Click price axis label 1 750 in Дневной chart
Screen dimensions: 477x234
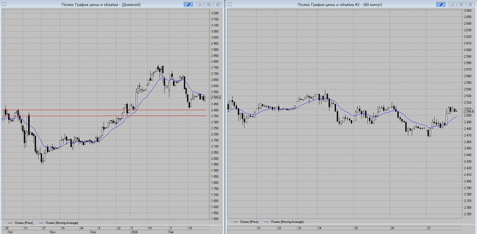pos(215,189)
